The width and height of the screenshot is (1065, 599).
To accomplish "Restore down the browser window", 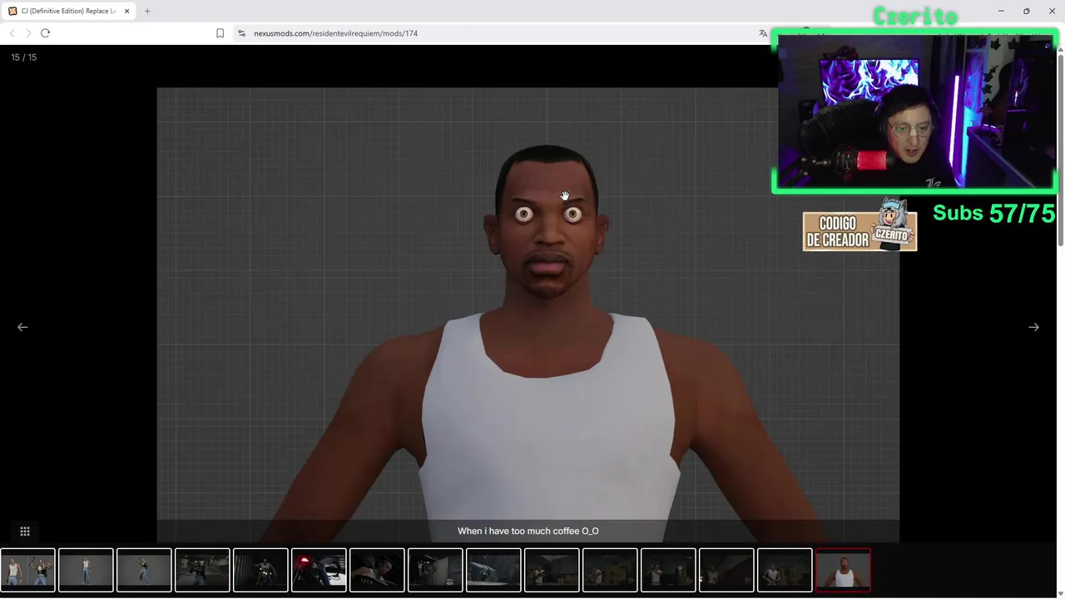I will coord(1026,11).
